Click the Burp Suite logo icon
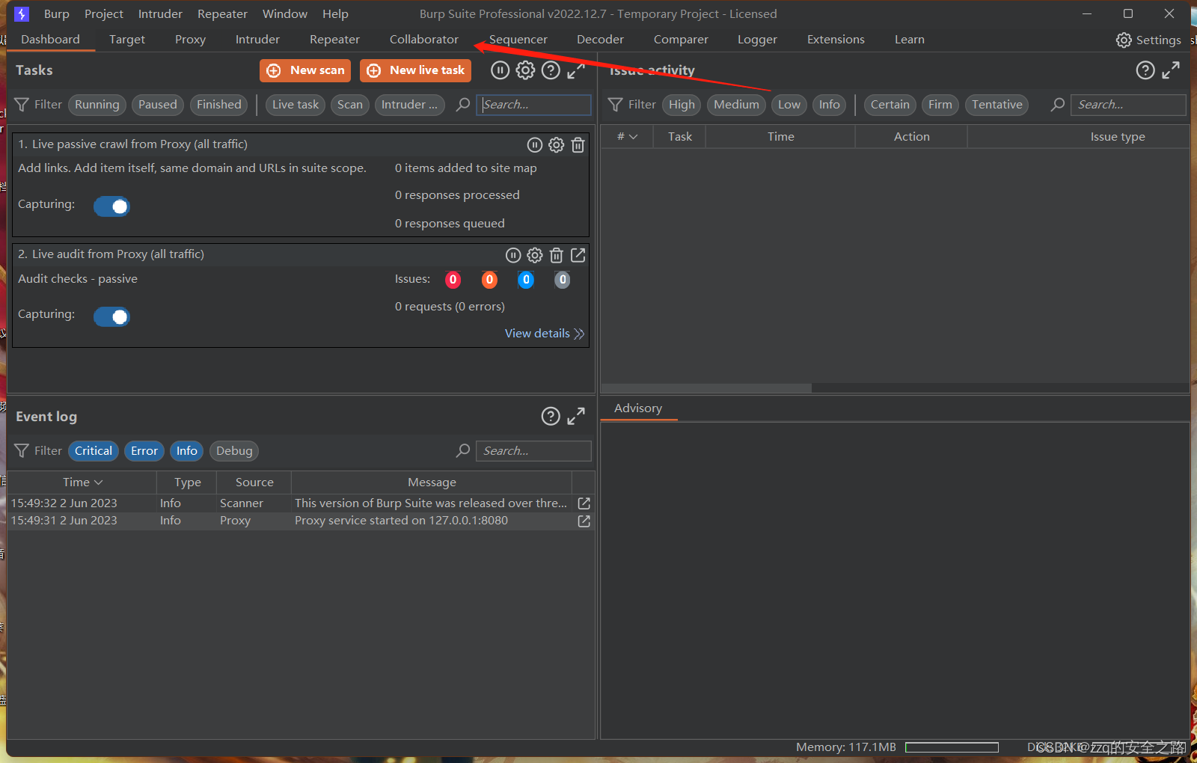 [x=22, y=14]
